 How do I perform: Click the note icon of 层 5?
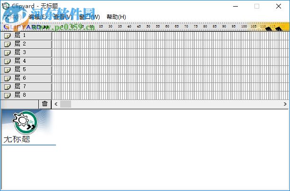8,70
